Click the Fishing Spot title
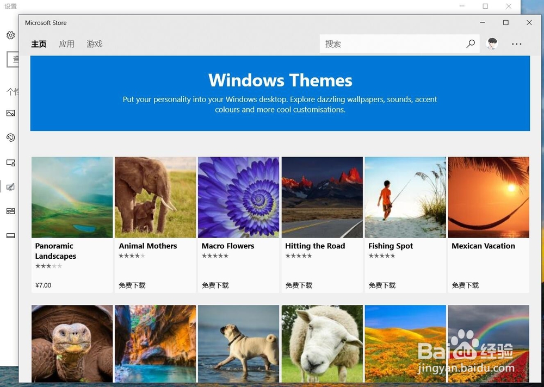This screenshot has width=544, height=387. click(391, 246)
